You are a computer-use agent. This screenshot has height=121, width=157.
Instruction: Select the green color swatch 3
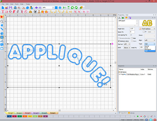point(20,116)
